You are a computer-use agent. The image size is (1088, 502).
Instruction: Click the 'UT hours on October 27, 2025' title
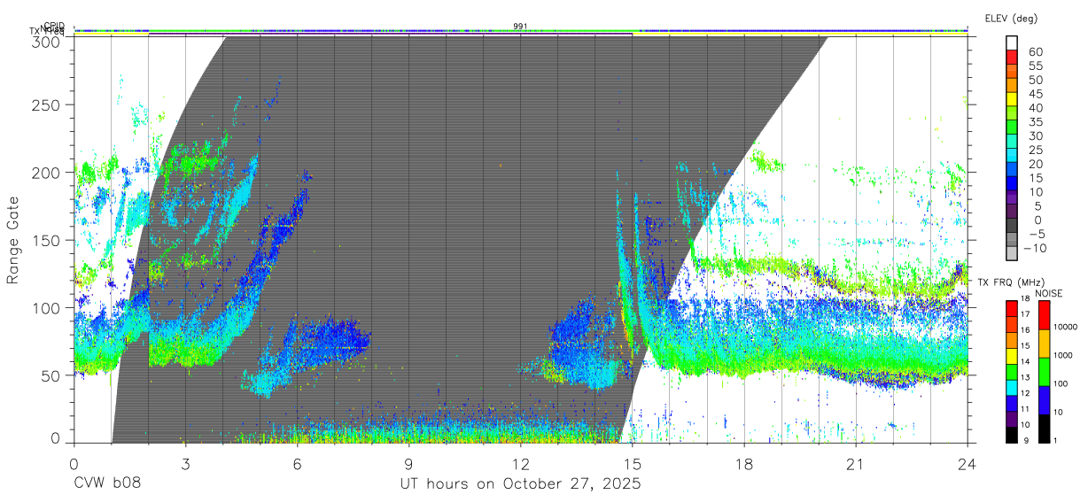coord(520,484)
